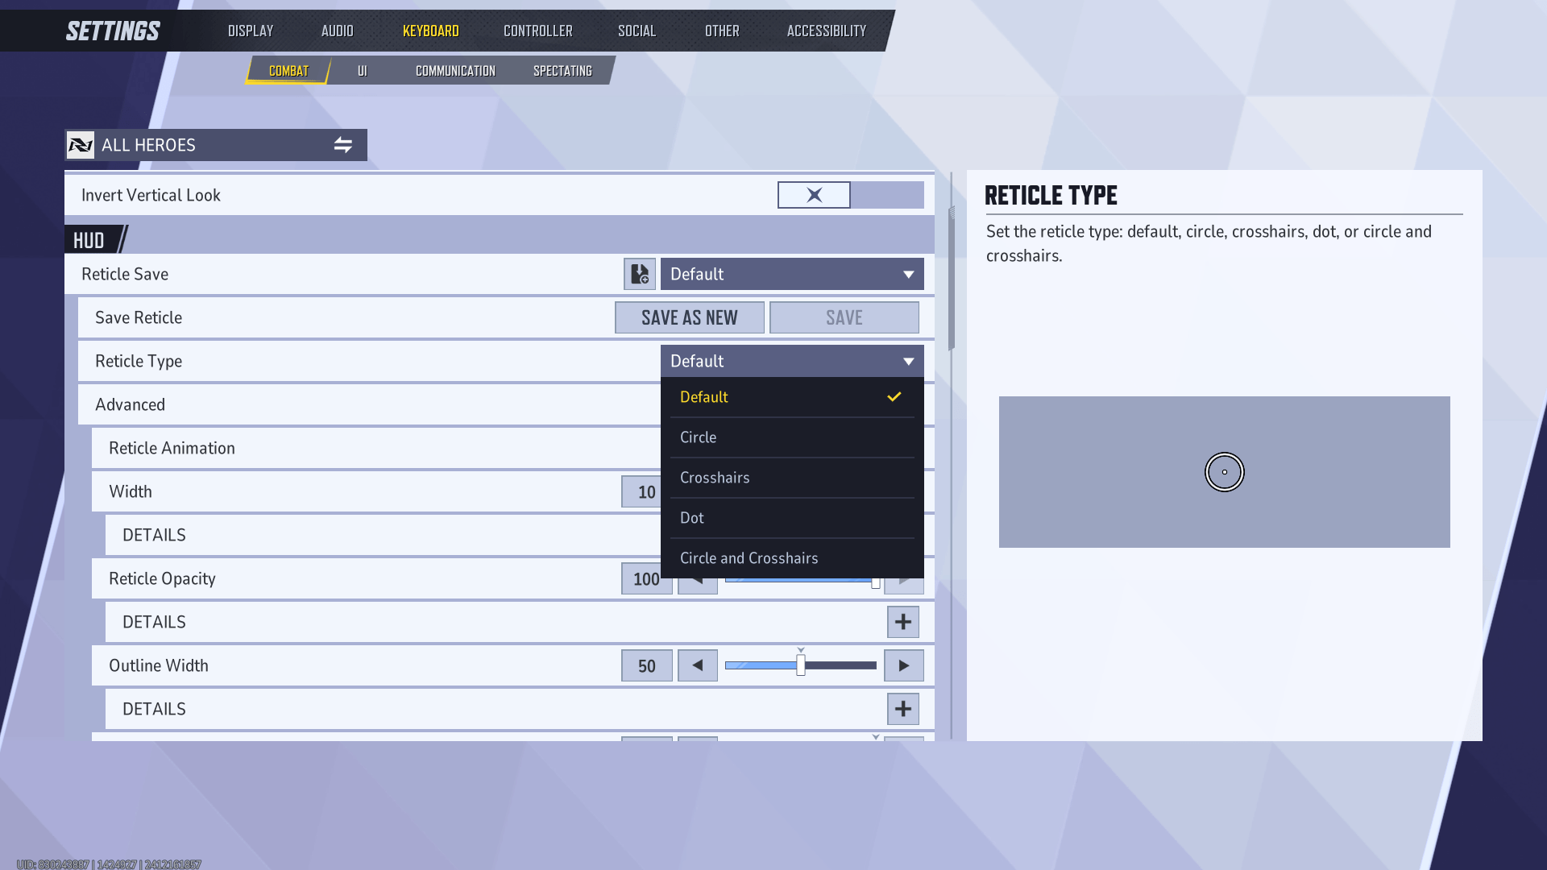Switch to the Controller settings tab
Viewport: 1547px width, 870px height.
point(539,30)
